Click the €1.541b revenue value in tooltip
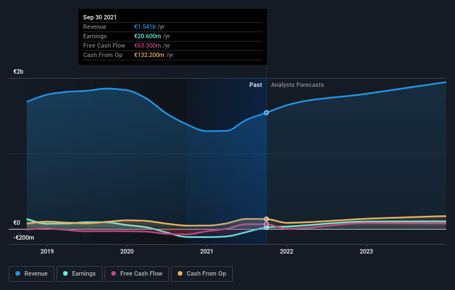This screenshot has width=455, height=290. [145, 27]
